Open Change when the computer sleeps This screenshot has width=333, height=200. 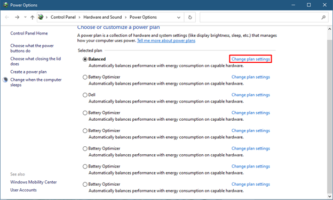[36, 82]
